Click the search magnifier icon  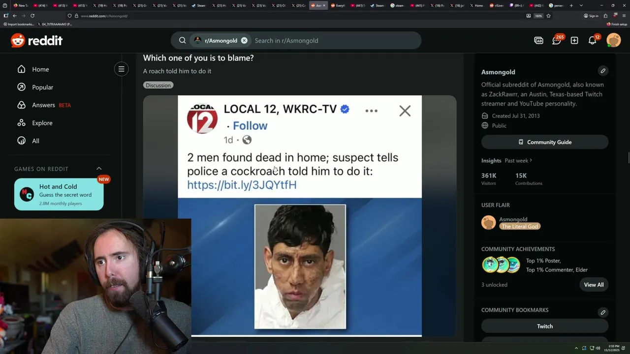[182, 40]
